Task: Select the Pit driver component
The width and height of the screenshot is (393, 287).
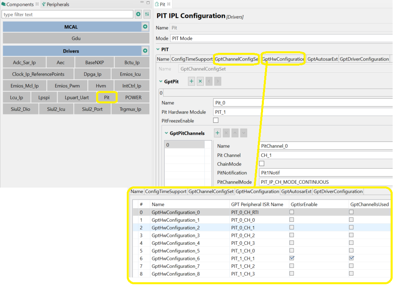Action: click(x=107, y=97)
